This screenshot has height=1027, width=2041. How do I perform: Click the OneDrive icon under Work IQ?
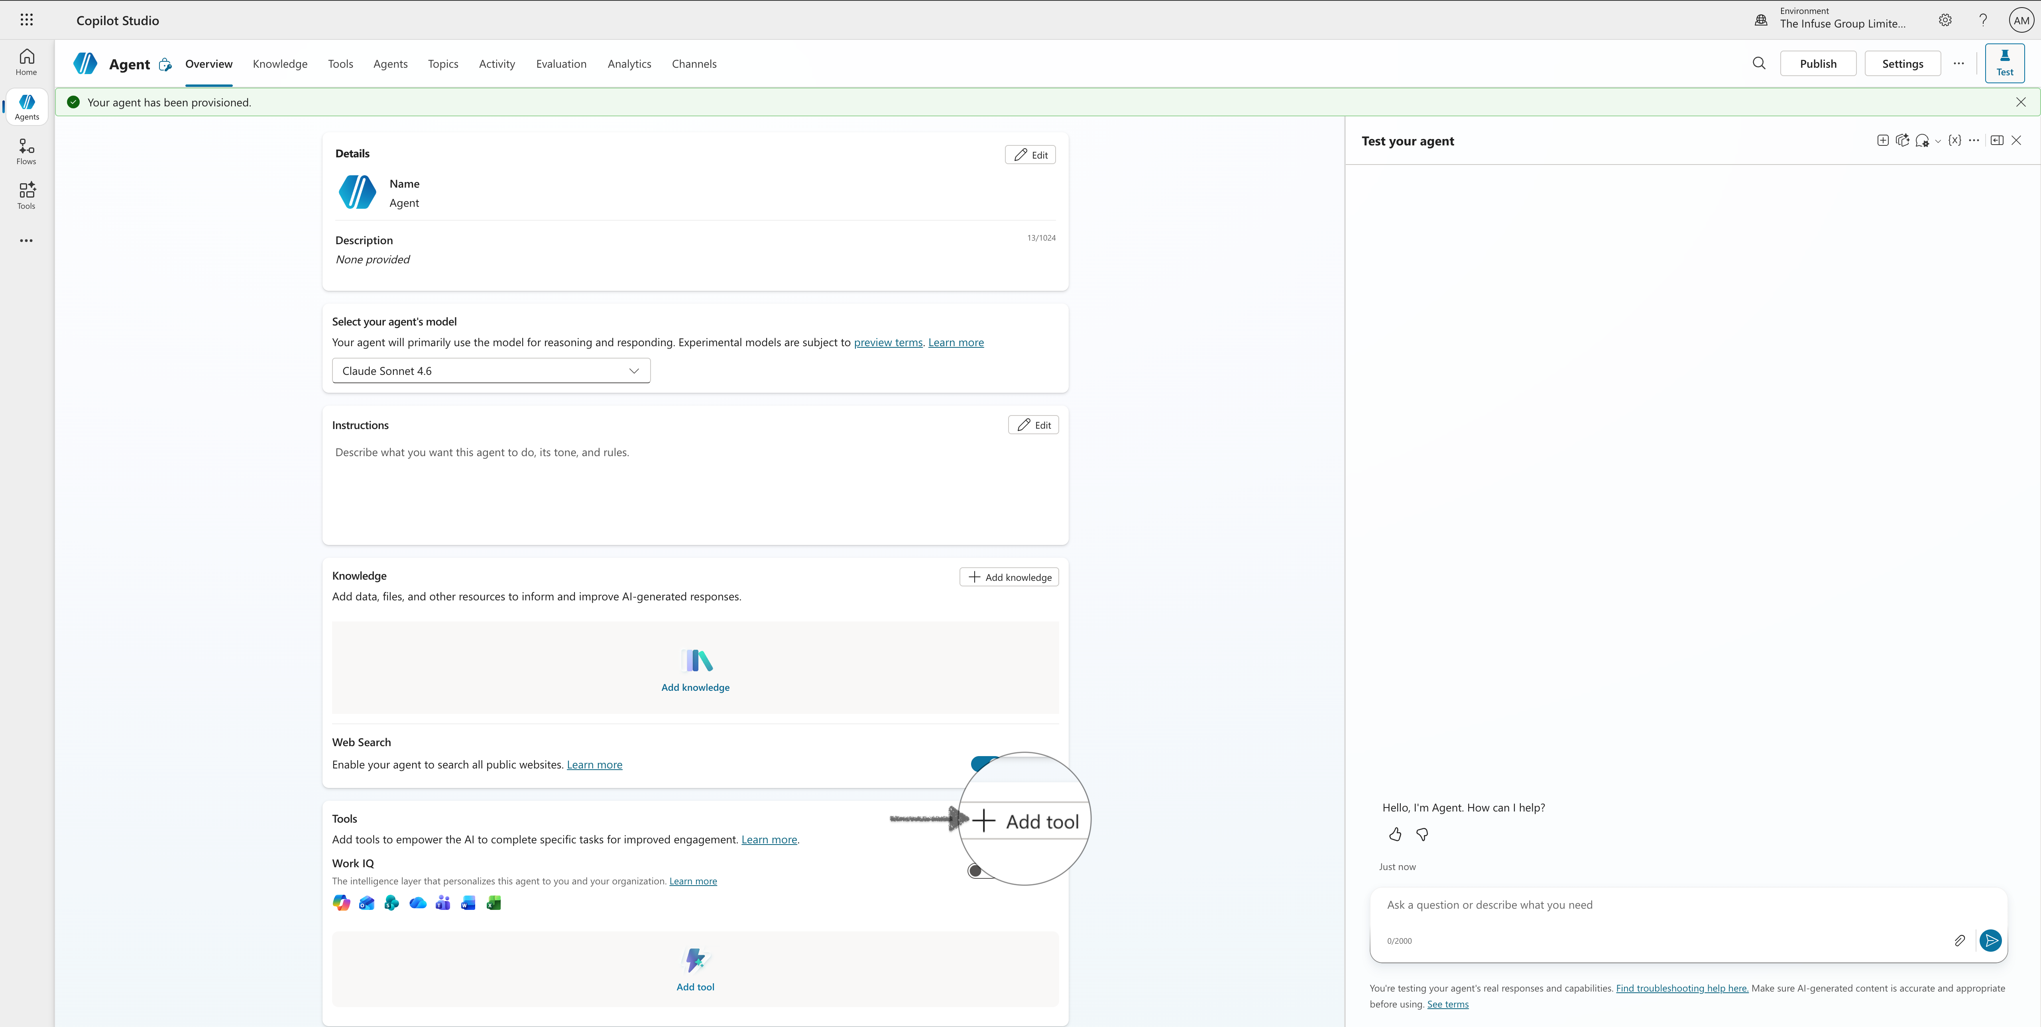417,903
